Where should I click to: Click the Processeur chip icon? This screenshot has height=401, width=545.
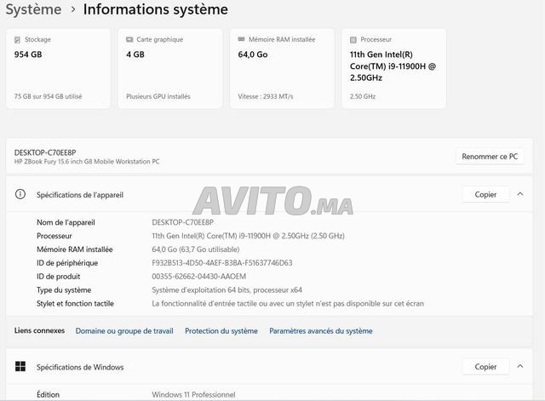pos(353,40)
